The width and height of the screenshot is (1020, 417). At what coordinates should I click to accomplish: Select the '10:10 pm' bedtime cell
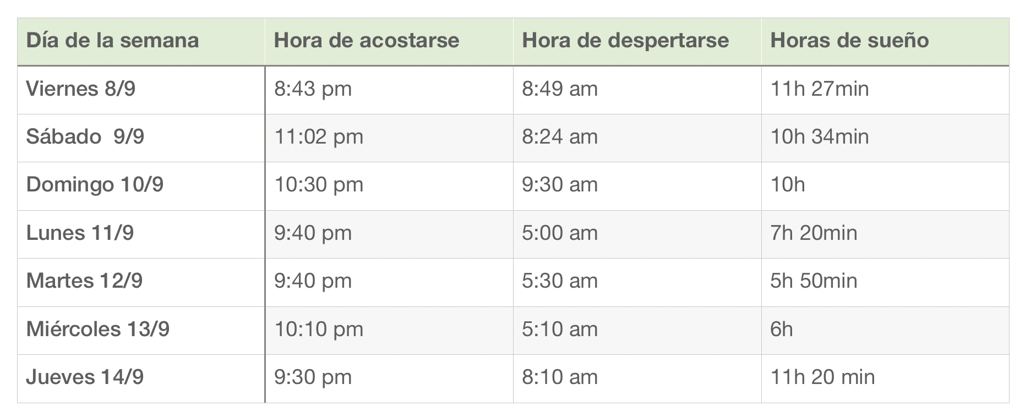(319, 330)
